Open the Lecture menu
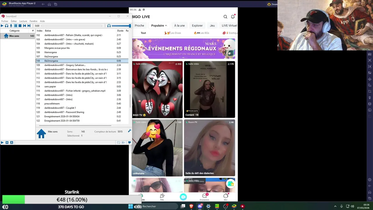 (23, 21)
